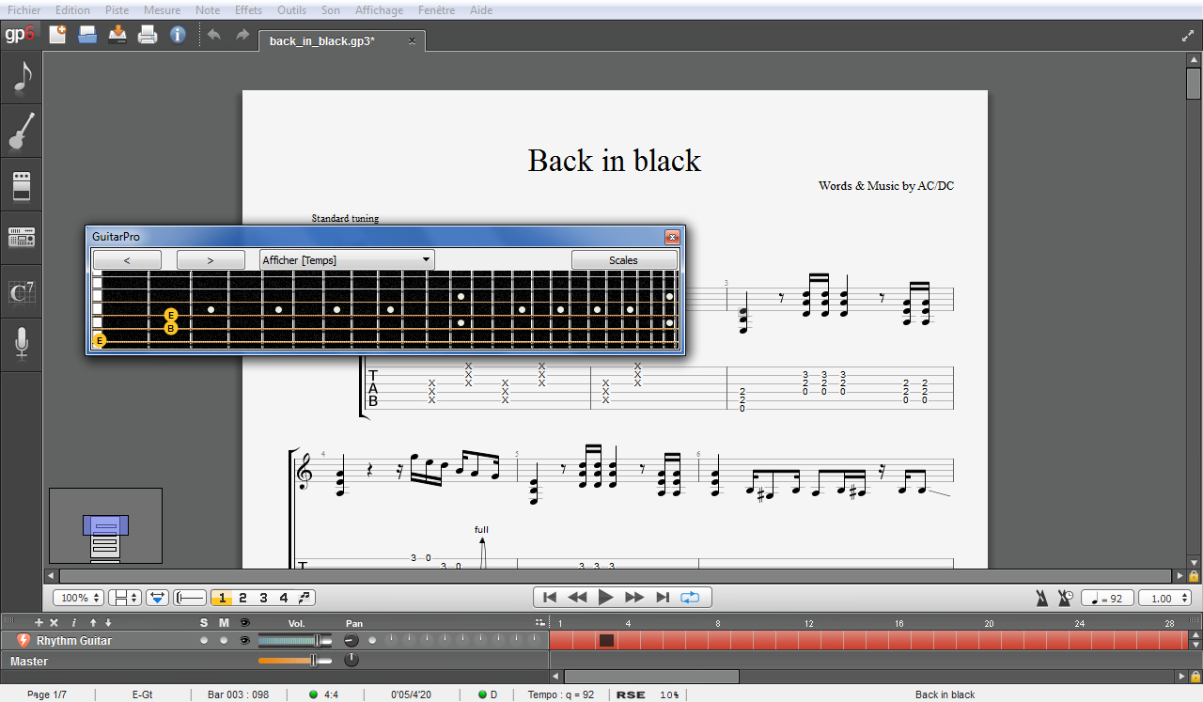Open the Affichage menu
Screen dimensions: 1203x702
(x=379, y=10)
